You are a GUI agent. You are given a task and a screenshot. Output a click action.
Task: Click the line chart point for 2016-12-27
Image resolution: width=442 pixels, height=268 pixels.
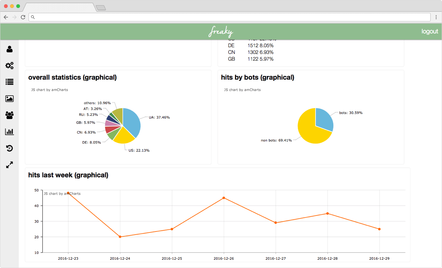276,223
